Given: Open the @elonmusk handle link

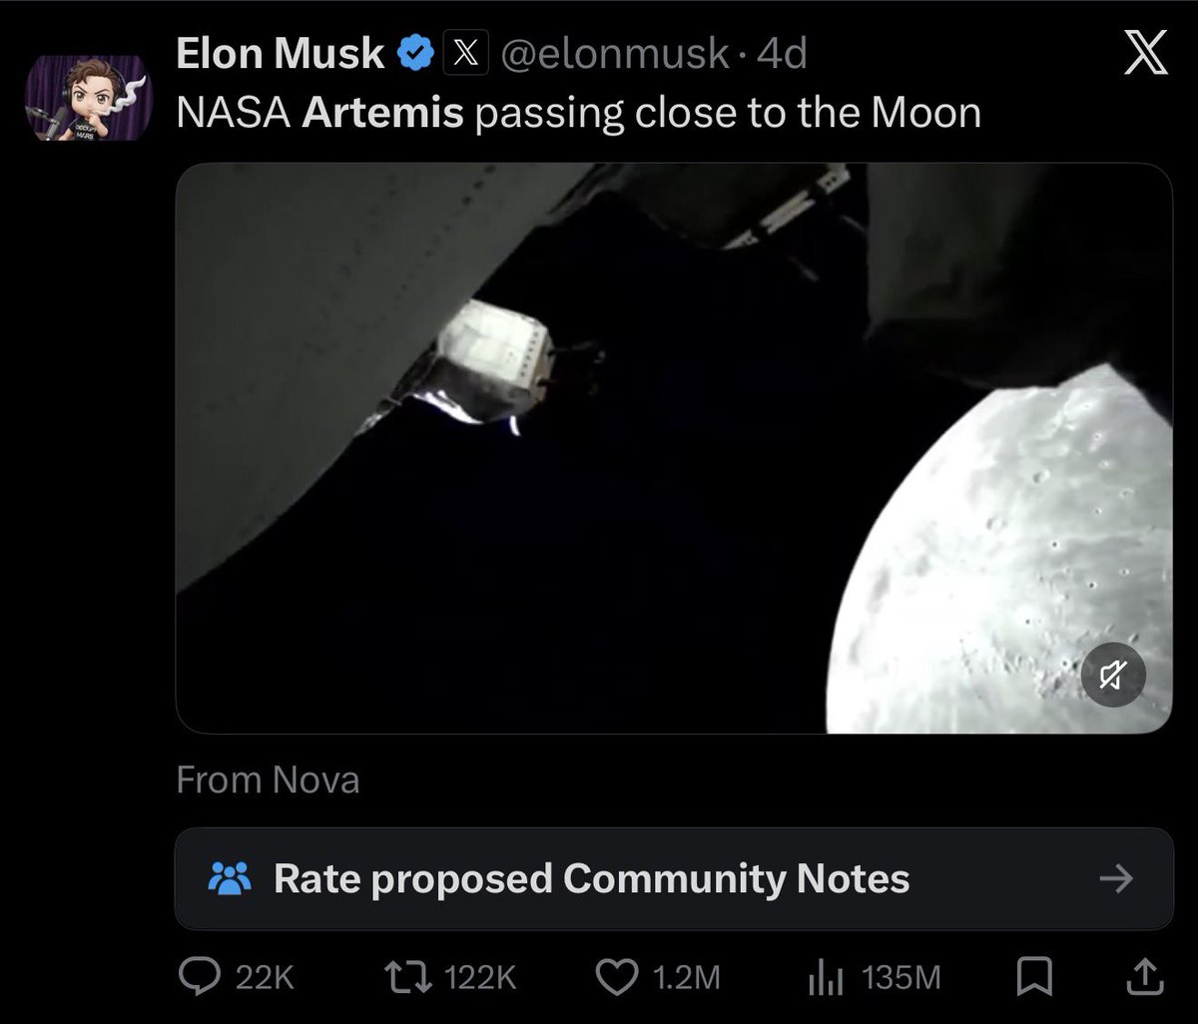Looking at the screenshot, I should pyautogui.click(x=615, y=55).
